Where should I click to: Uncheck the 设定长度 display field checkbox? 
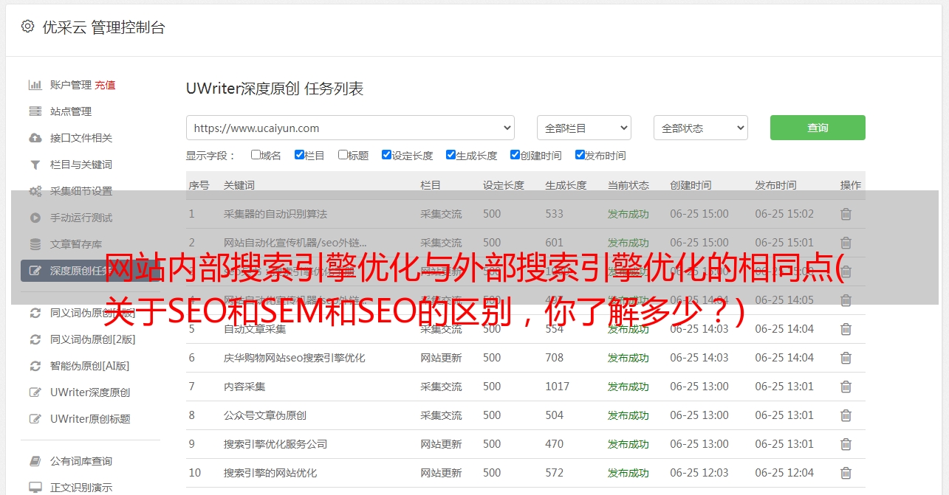click(x=386, y=155)
